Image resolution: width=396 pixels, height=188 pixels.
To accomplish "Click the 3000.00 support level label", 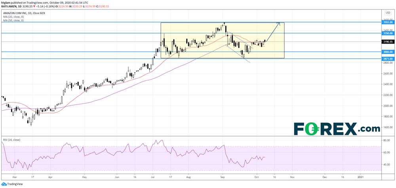I will click(x=387, y=52).
